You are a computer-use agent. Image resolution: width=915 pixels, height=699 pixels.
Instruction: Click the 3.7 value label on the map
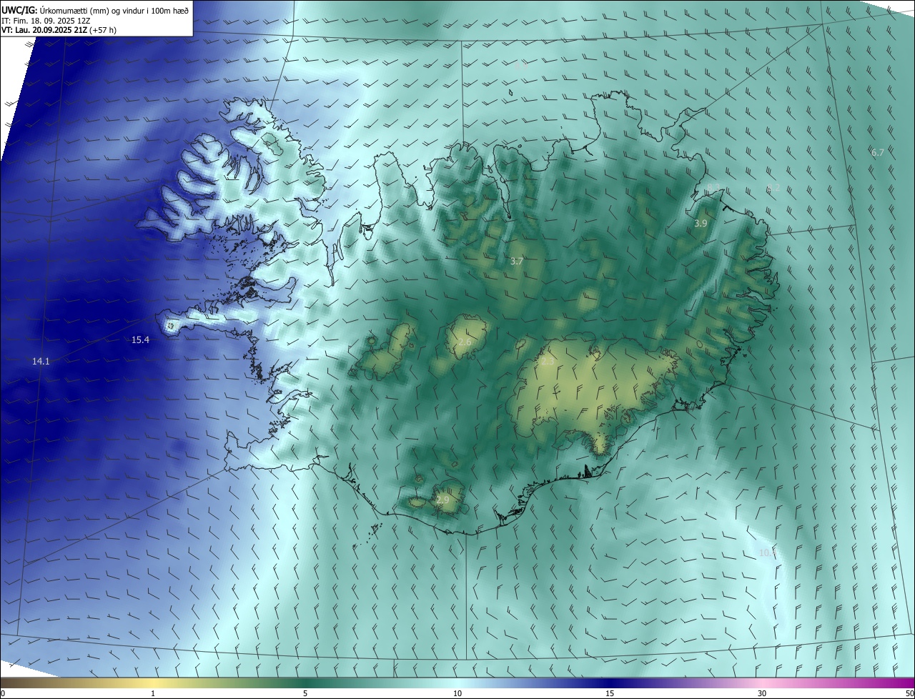pos(517,262)
